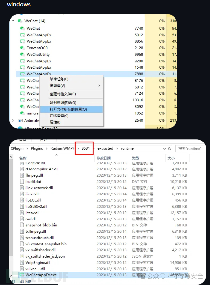The height and width of the screenshot is (285, 210).
Task: Select the icudtl.dat file icon
Action: pyautogui.click(x=22, y=182)
